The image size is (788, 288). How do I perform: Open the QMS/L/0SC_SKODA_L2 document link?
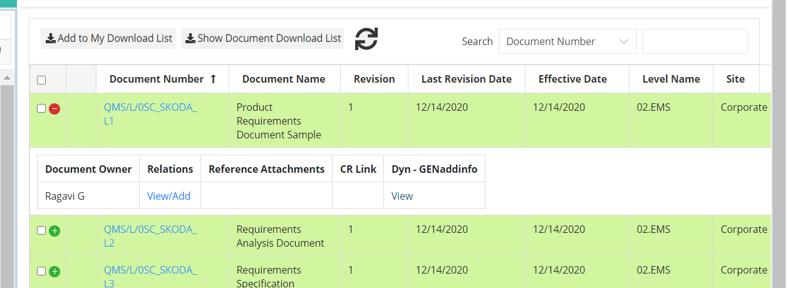[x=150, y=236]
